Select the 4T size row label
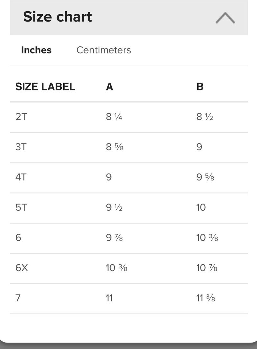This screenshot has height=349, width=257. click(21, 177)
